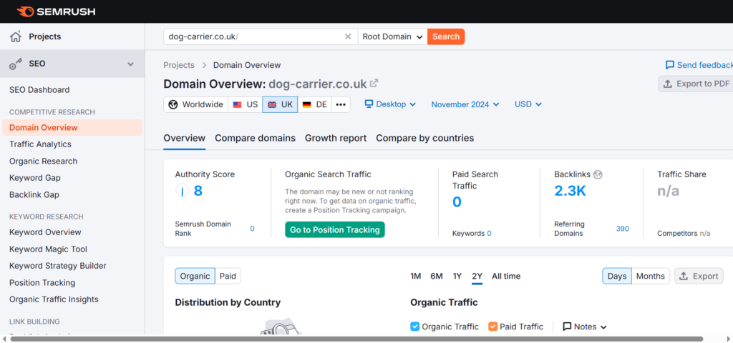The height and width of the screenshot is (343, 733).
Task: Click the Export to PDF button
Action: [x=696, y=84]
